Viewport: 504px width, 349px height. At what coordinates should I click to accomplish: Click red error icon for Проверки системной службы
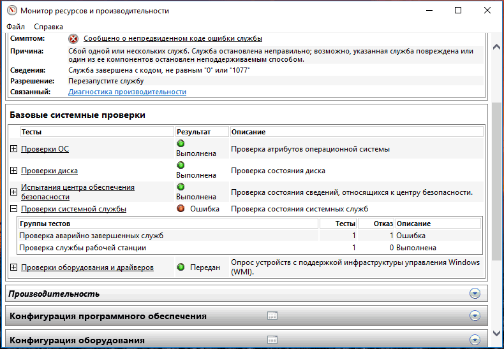(x=181, y=209)
